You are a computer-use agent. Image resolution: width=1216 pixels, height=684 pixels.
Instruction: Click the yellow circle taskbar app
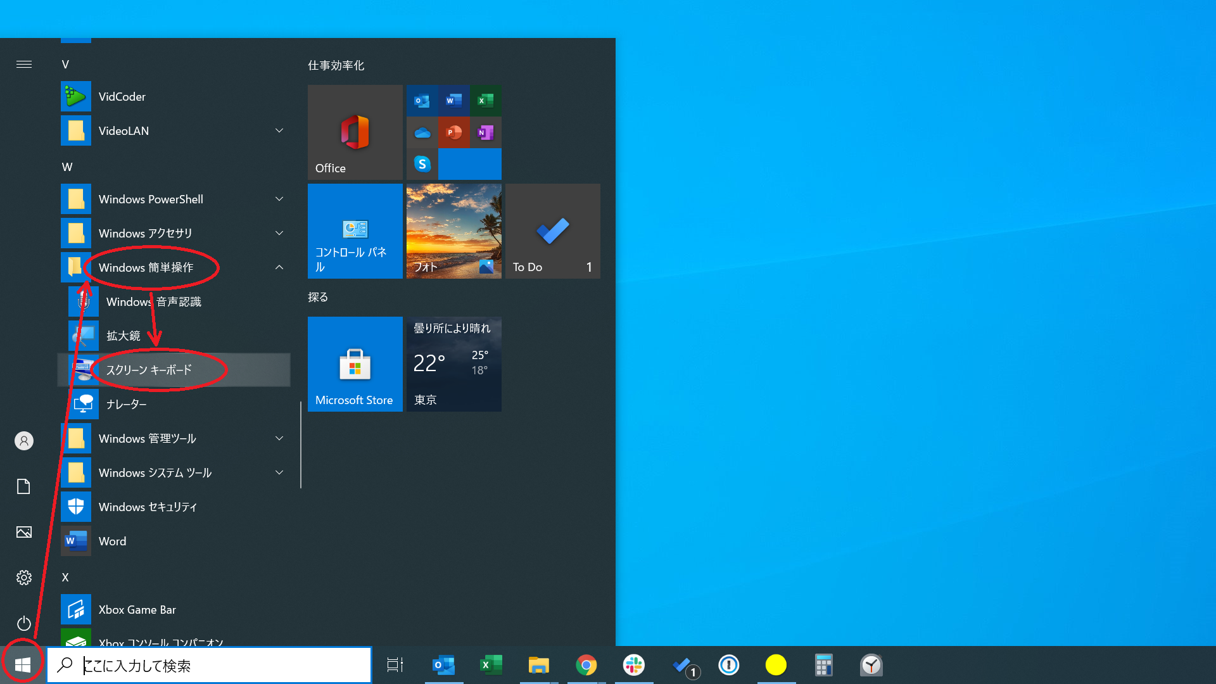[x=776, y=665]
